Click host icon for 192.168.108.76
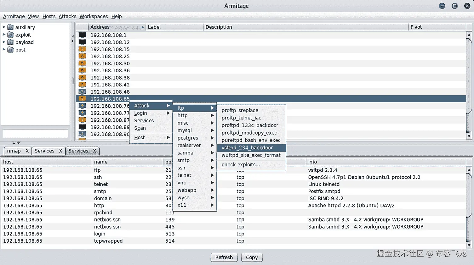The height and width of the screenshot is (265, 474). pyautogui.click(x=82, y=106)
